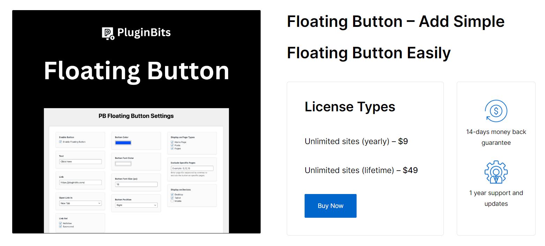Uncheck the Posts display checkbox
545x246 pixels.
[x=172, y=145]
